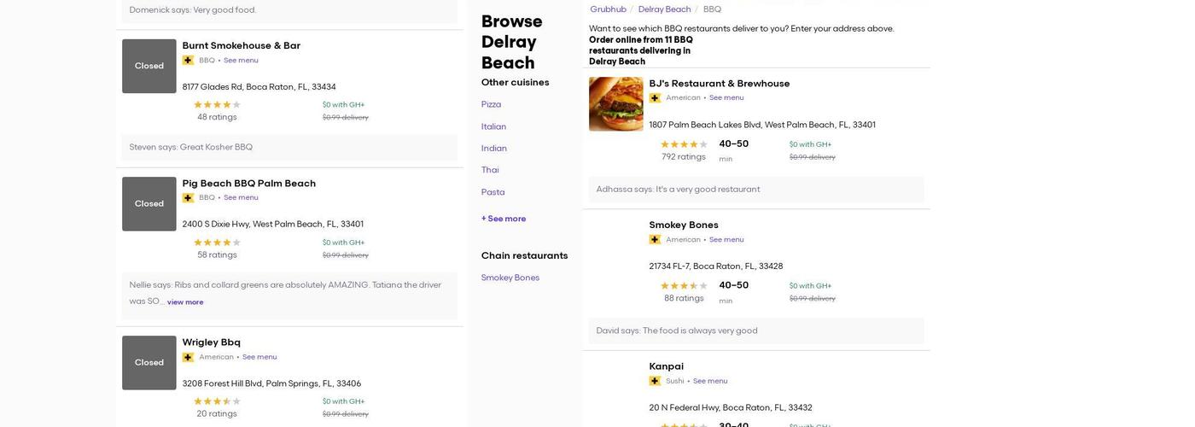This screenshot has height=427, width=1195.
Task: Open Grubhub breadcrumb link
Action: click(608, 9)
